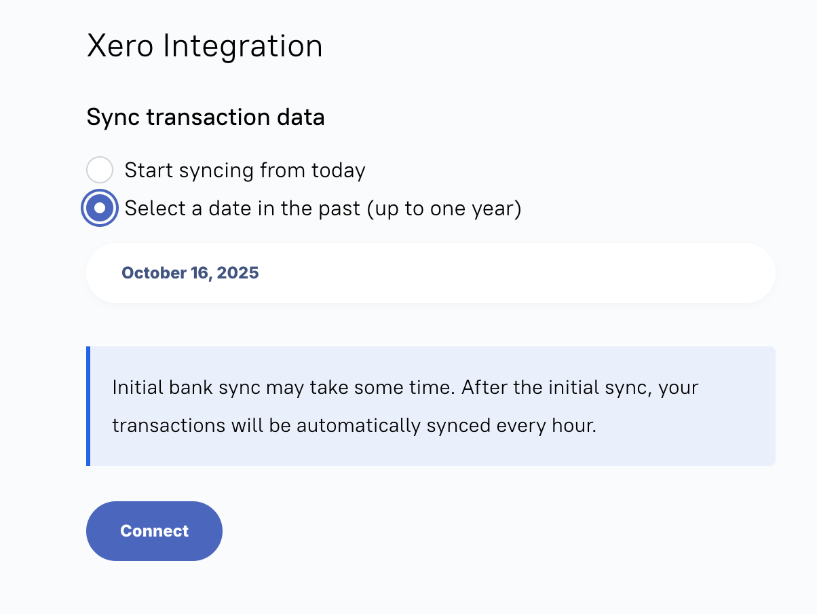Click the "Sync transaction data" subheading

coord(206,118)
